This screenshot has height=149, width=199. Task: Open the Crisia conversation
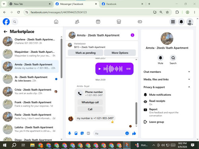tap(30, 91)
